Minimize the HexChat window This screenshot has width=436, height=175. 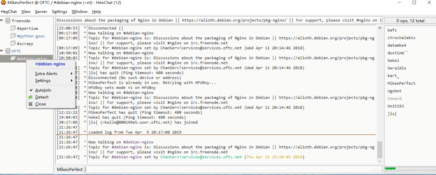point(399,3)
